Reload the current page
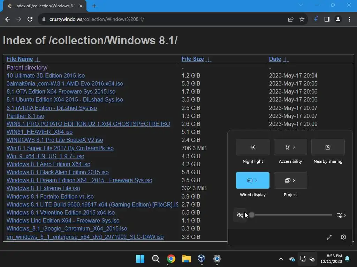Image resolution: width=357 pixels, height=267 pixels. click(x=30, y=19)
